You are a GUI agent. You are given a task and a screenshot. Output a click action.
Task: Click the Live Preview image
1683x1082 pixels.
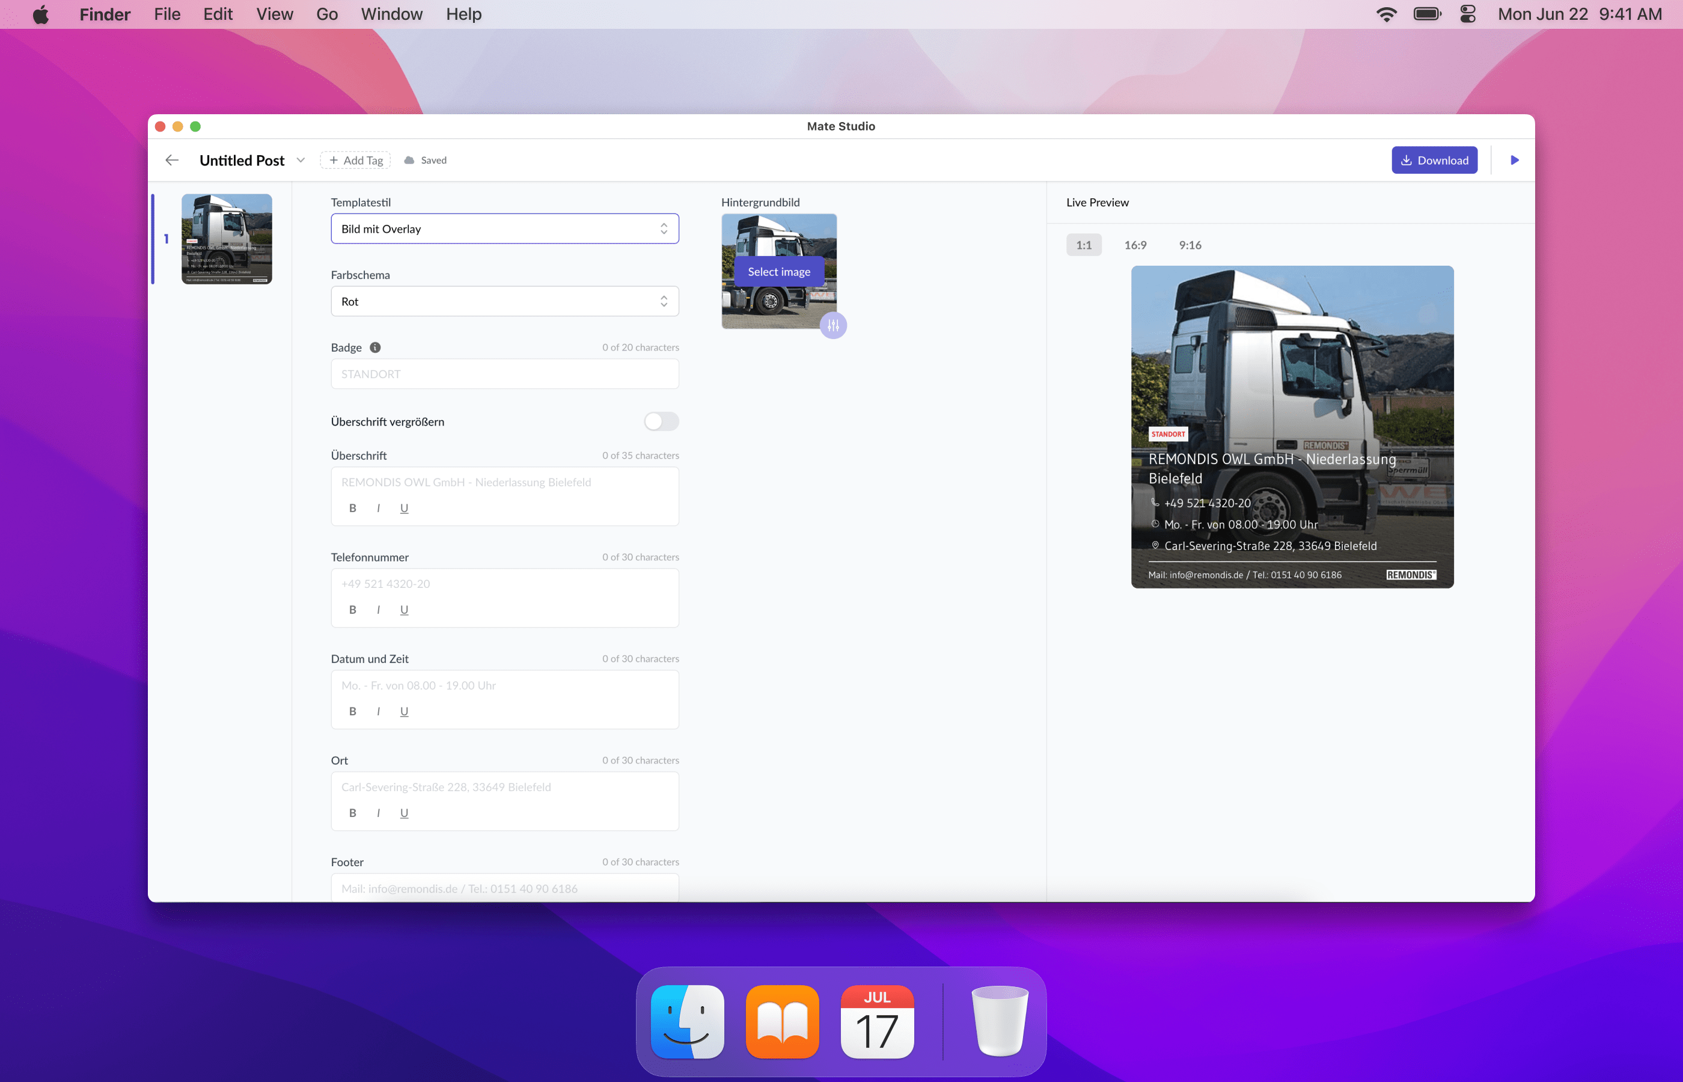(x=1292, y=427)
